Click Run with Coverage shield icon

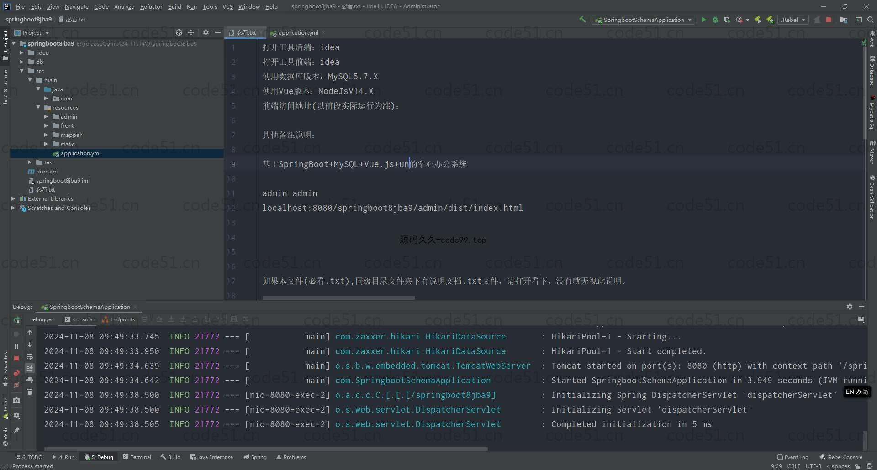click(x=727, y=20)
